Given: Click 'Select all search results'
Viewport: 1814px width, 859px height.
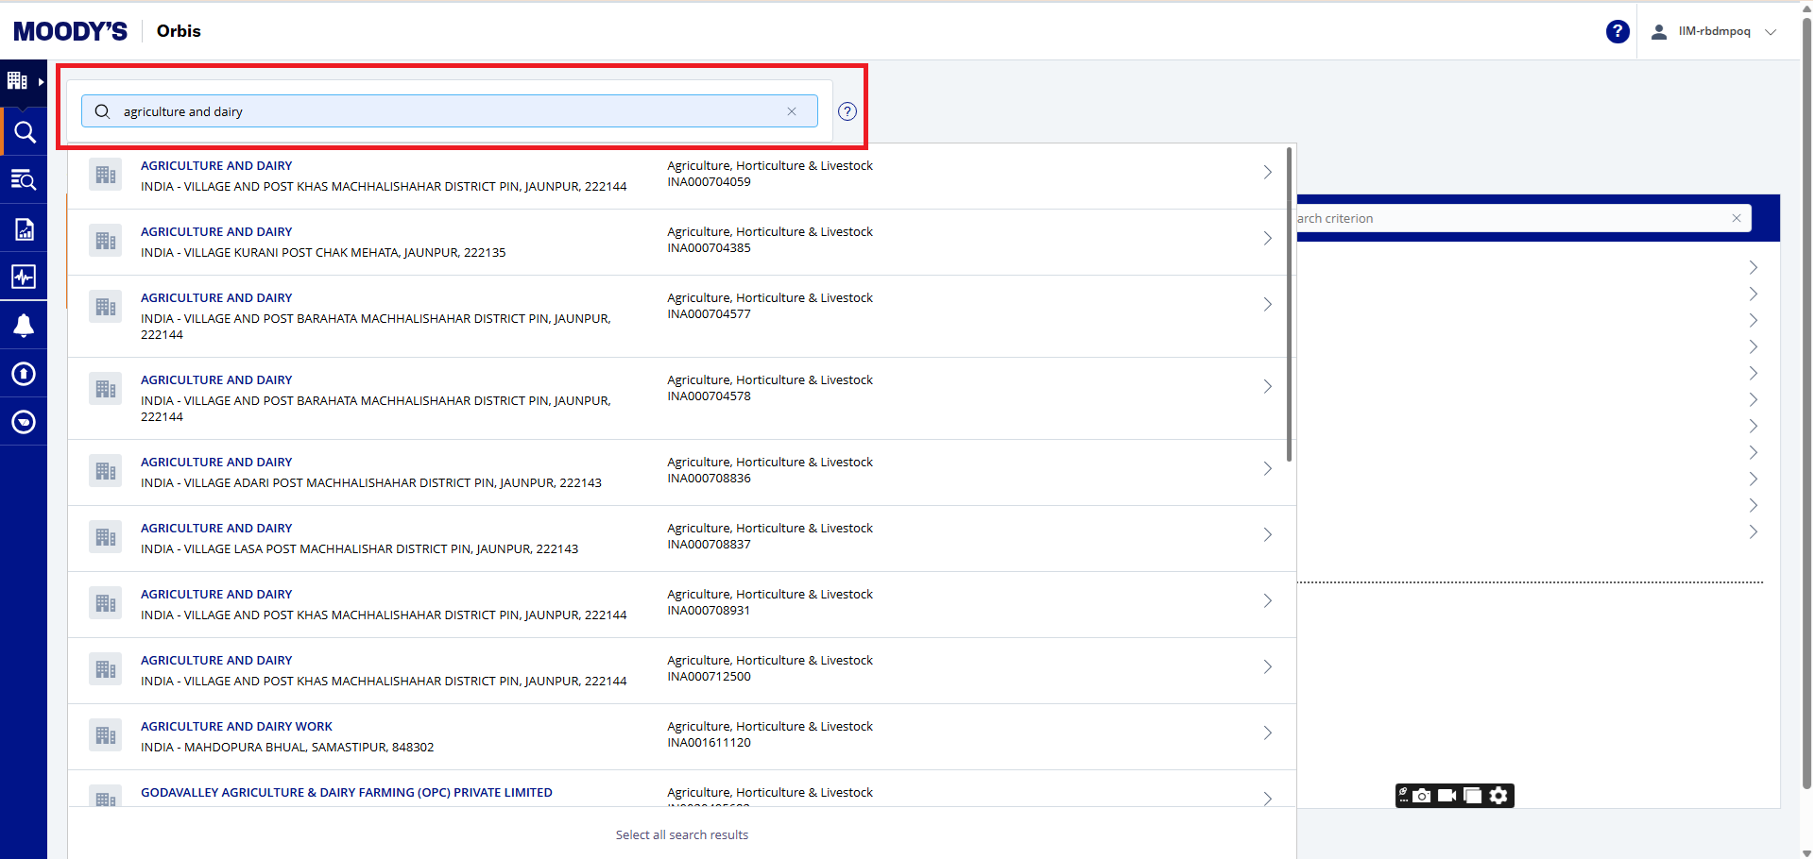Looking at the screenshot, I should click(681, 834).
